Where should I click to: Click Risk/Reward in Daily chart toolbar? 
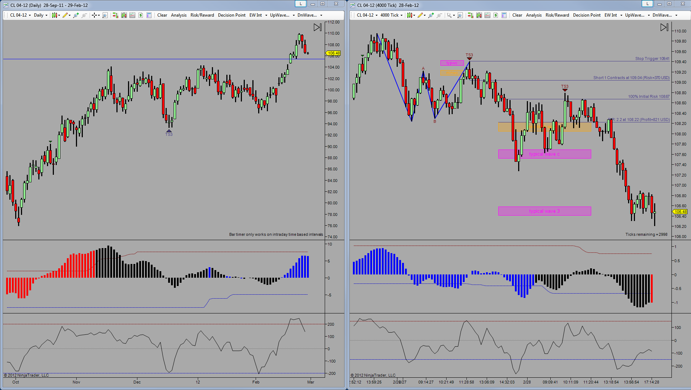[202, 15]
